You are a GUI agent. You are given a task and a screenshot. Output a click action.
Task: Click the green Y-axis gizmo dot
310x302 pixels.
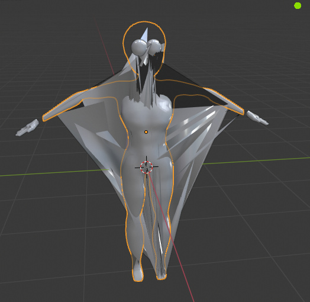(x=298, y=6)
